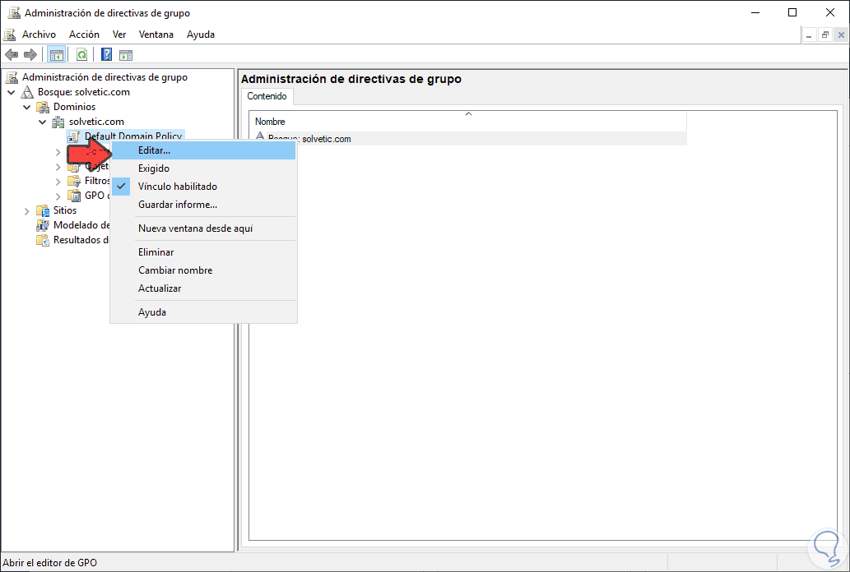
Task: Collapse the Bosque: solvetic.com node
Action: 12,93
